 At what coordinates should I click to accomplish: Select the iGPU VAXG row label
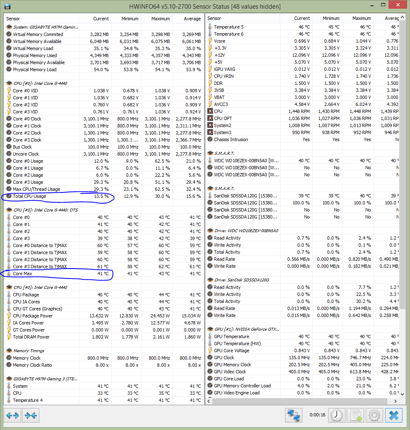225,69
